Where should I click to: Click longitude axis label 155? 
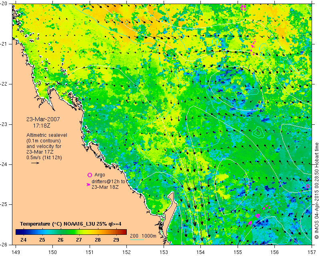tap(238, 252)
